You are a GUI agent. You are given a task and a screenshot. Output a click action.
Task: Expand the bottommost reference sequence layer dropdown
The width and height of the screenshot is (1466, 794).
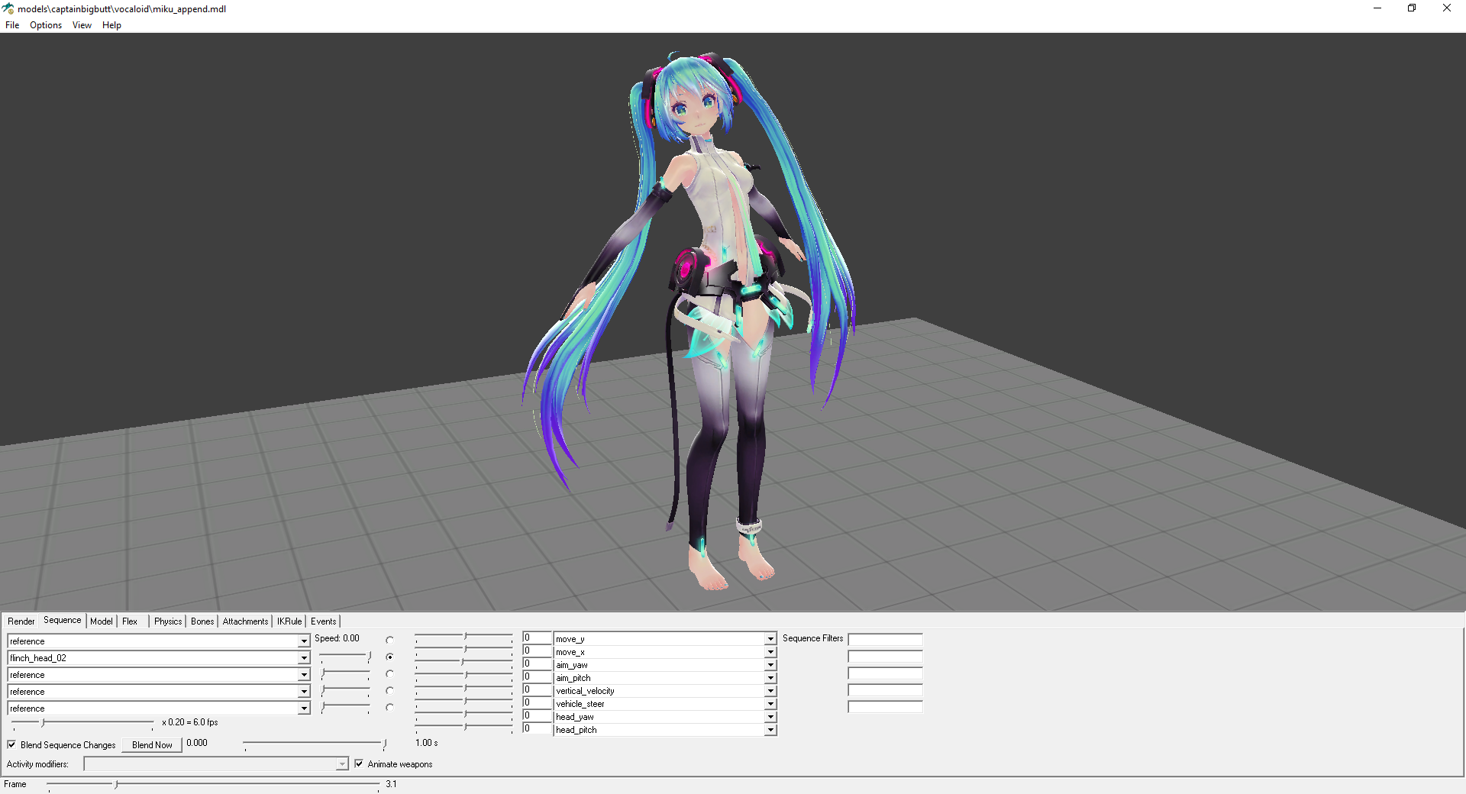[x=304, y=708]
